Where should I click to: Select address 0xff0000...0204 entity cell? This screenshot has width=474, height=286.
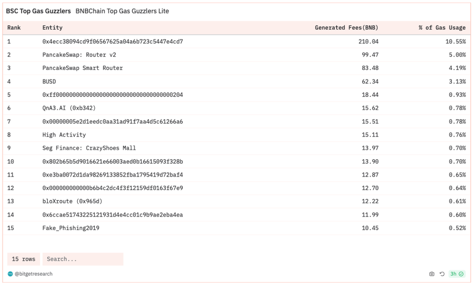(x=112, y=95)
